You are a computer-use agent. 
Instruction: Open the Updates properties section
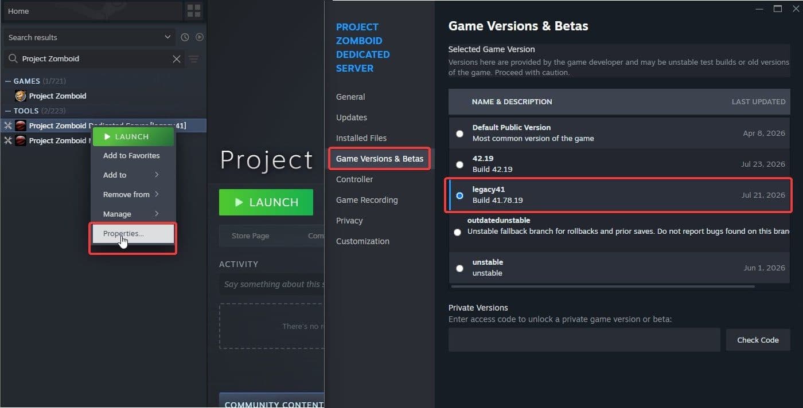coord(352,117)
